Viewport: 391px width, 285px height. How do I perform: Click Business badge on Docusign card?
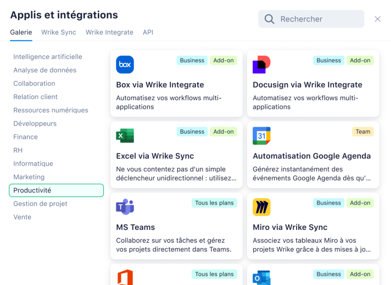click(328, 61)
